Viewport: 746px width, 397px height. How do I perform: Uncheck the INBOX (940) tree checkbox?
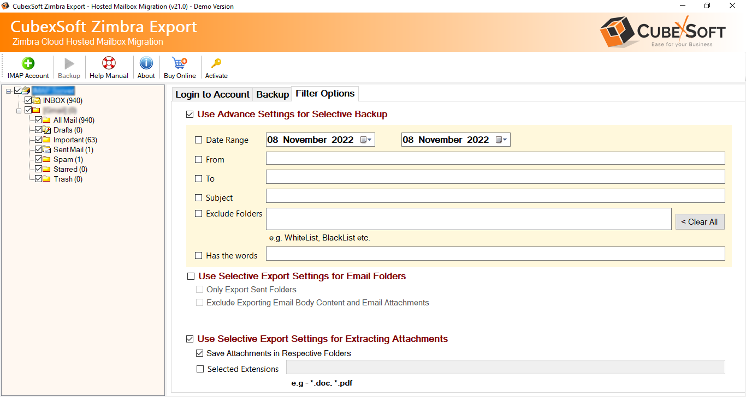[28, 100]
